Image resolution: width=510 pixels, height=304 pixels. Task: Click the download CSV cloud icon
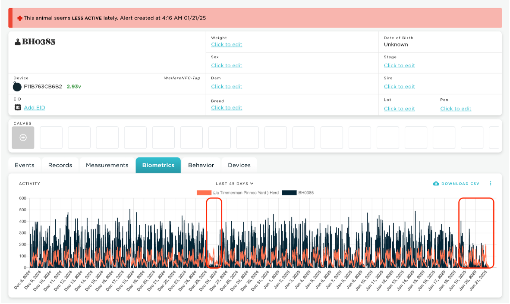(436, 184)
